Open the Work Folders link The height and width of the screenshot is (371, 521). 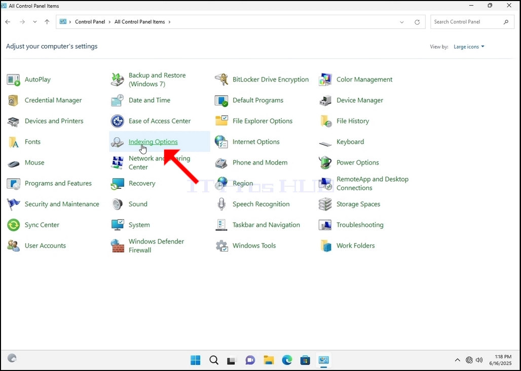tap(356, 245)
